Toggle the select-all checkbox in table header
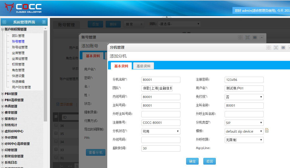This screenshot has height=168, width=290. coord(56,117)
